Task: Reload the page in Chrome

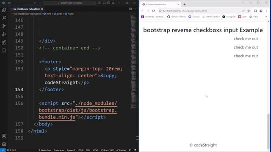Action: point(153,11)
